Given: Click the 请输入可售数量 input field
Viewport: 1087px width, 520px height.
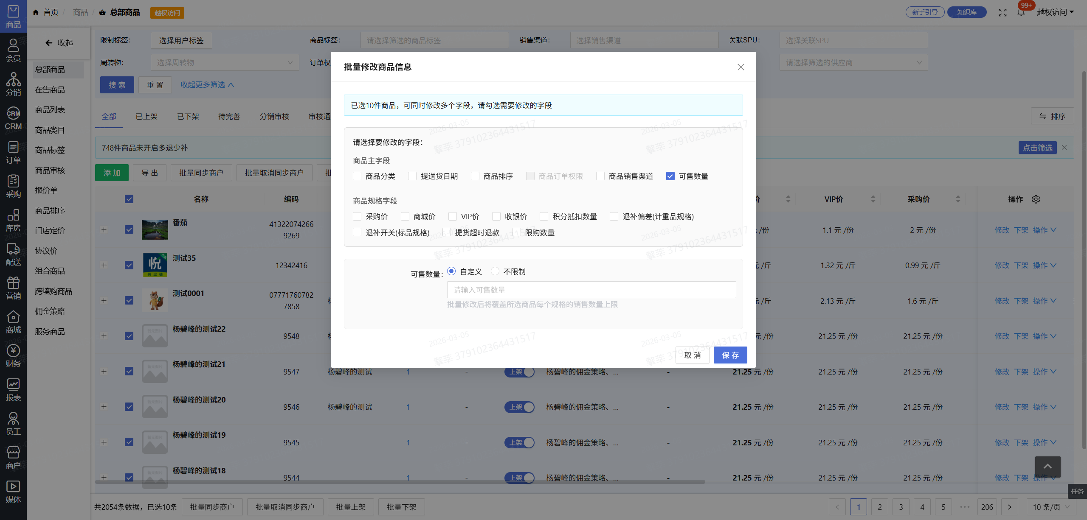Looking at the screenshot, I should (x=591, y=290).
